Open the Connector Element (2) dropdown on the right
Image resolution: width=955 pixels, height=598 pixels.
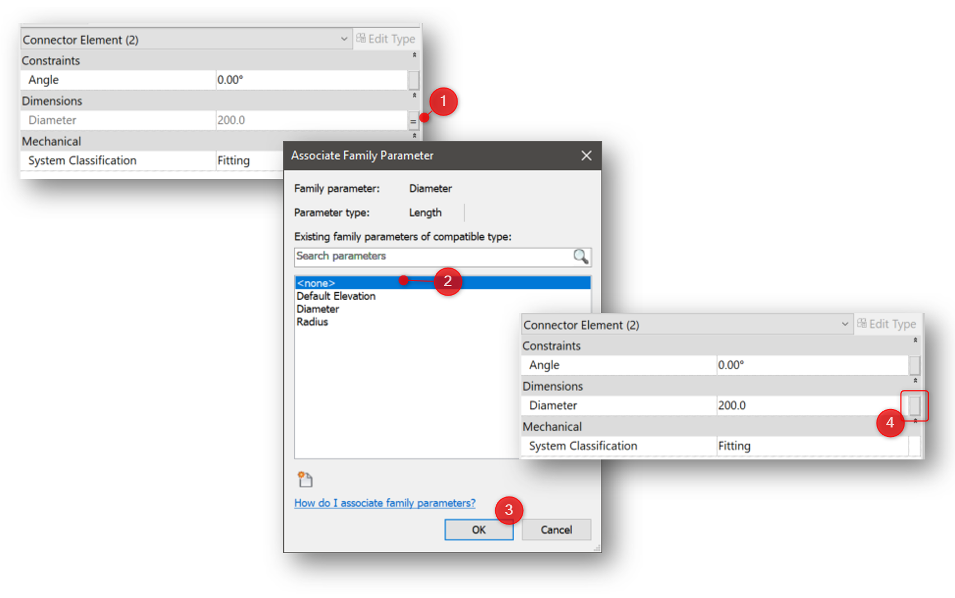pos(845,324)
